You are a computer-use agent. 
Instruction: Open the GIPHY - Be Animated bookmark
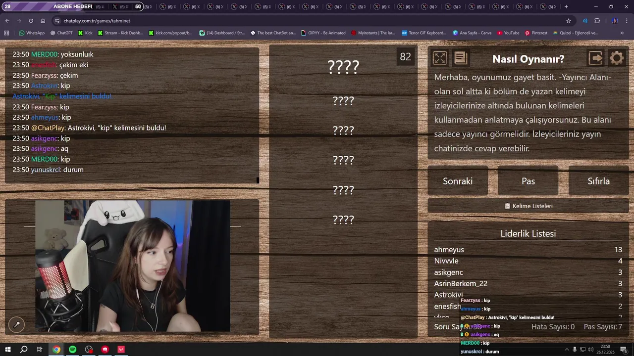tap(323, 33)
